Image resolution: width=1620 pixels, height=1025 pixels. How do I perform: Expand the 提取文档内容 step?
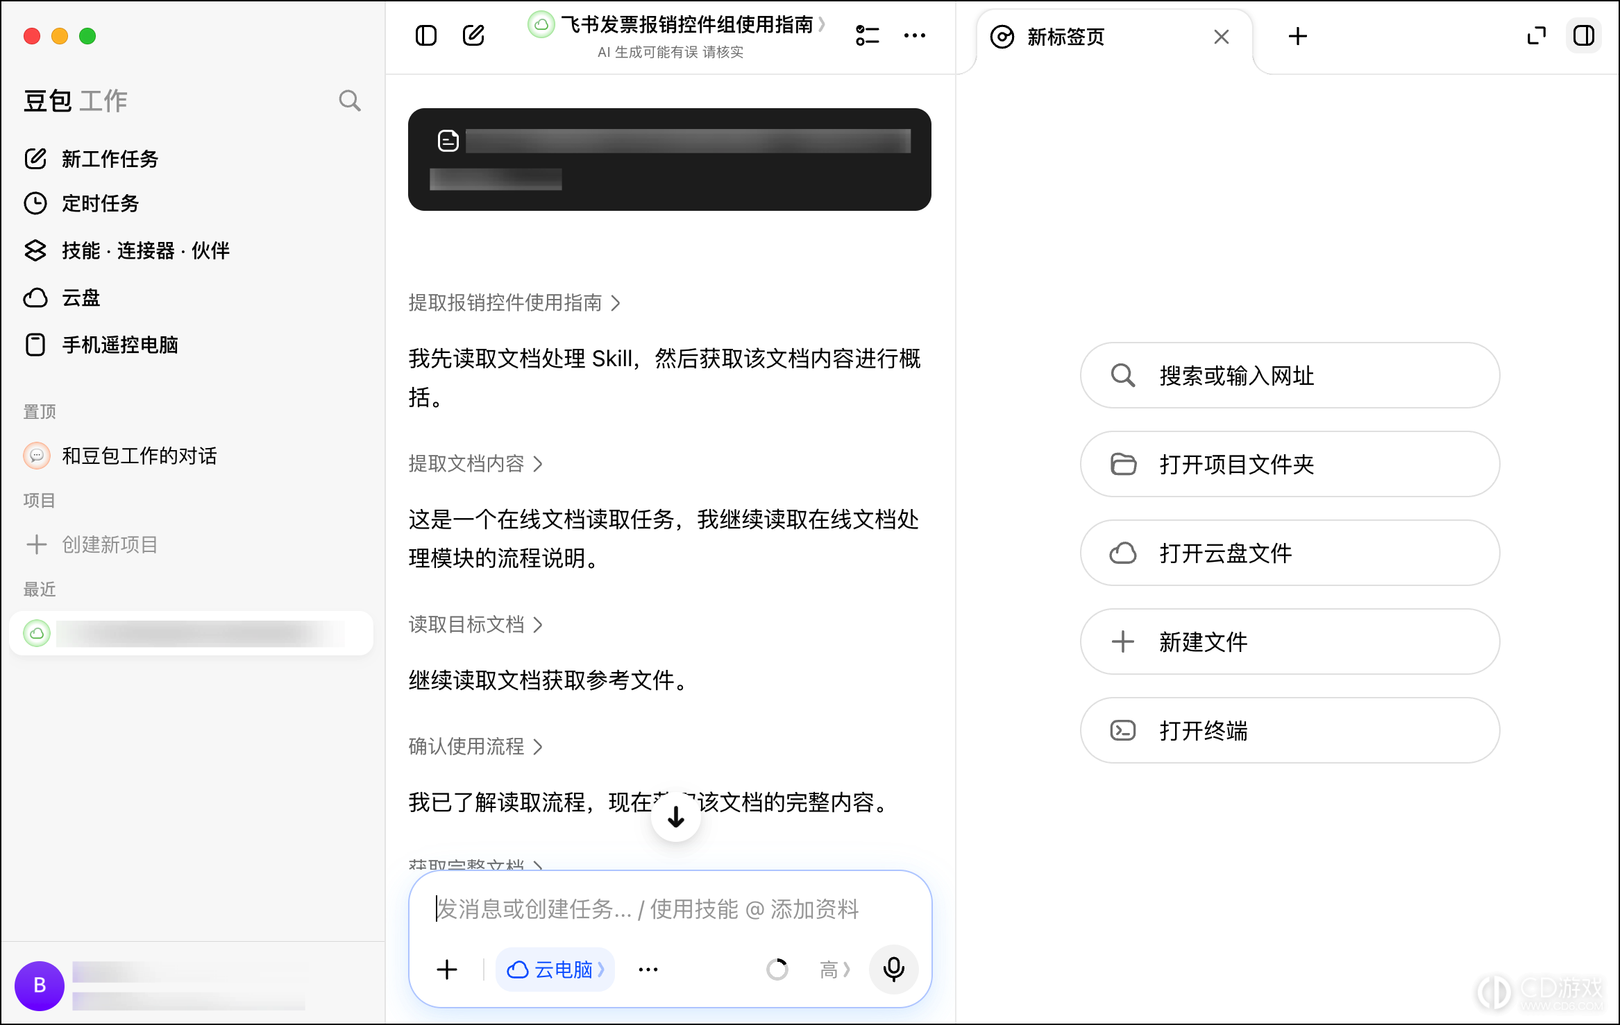475,464
